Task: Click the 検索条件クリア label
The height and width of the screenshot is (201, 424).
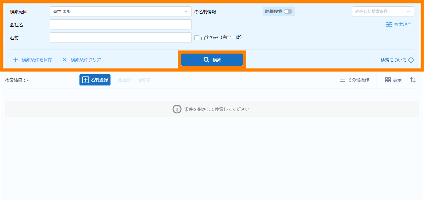Action: point(86,60)
